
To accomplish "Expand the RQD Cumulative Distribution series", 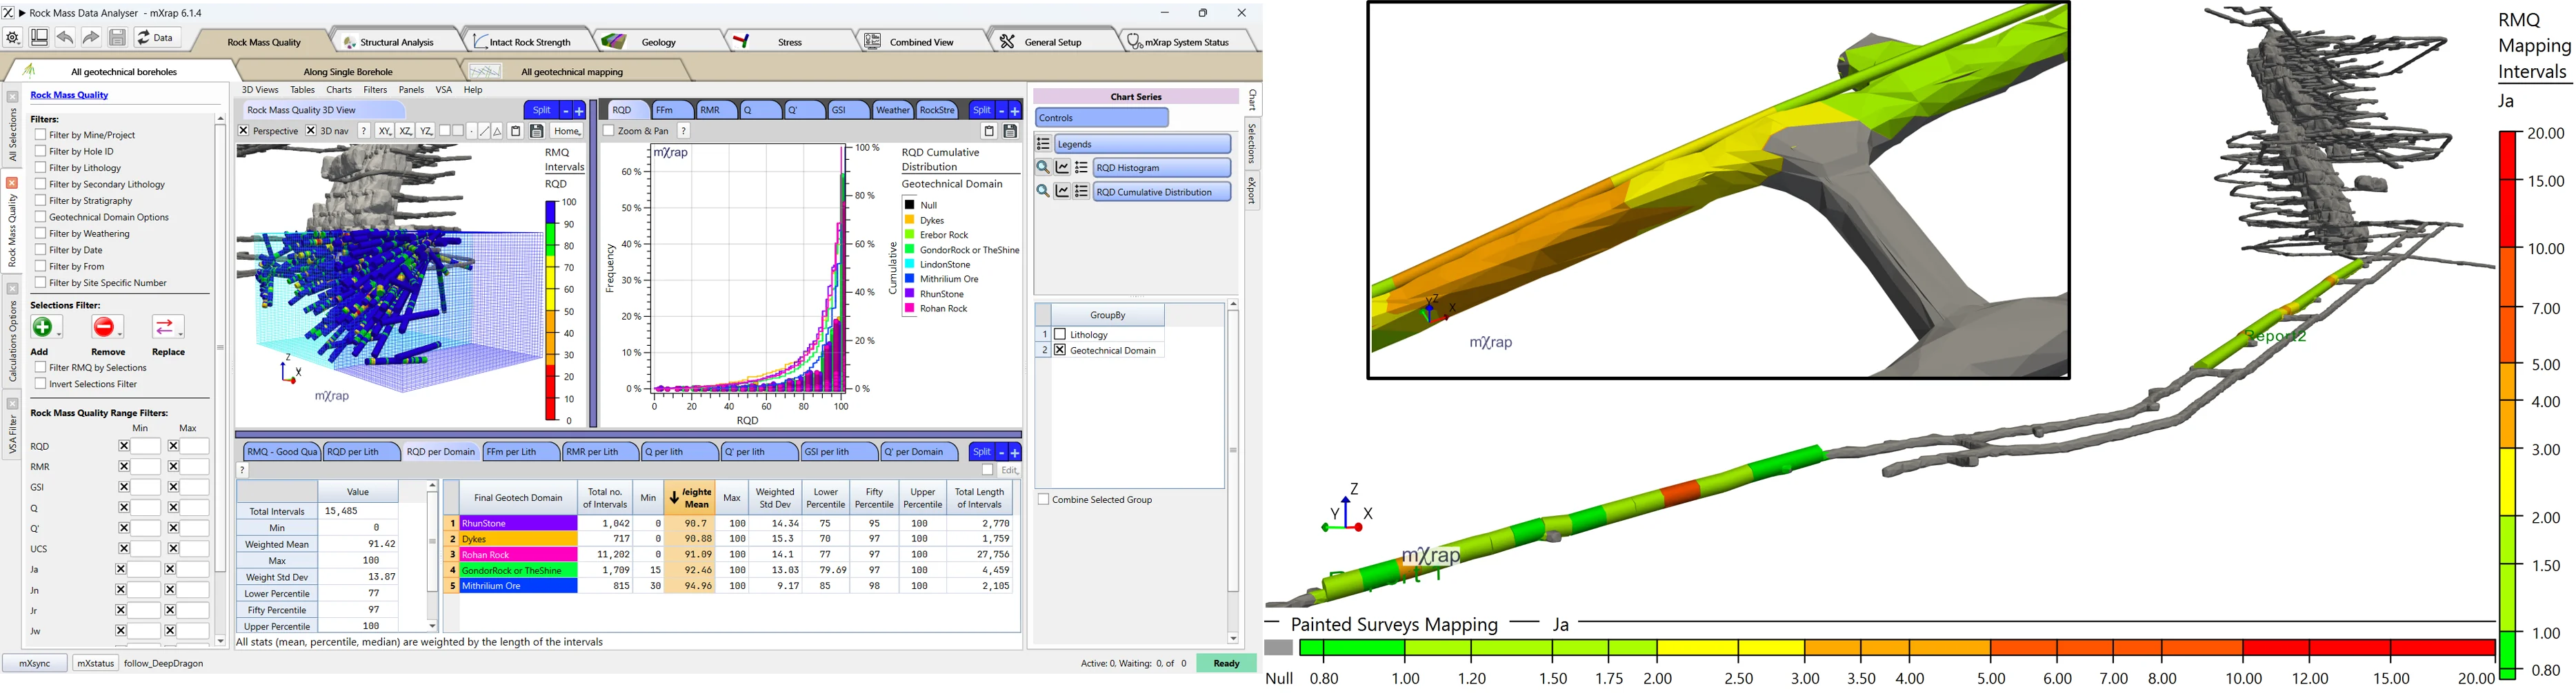I will click(1162, 192).
